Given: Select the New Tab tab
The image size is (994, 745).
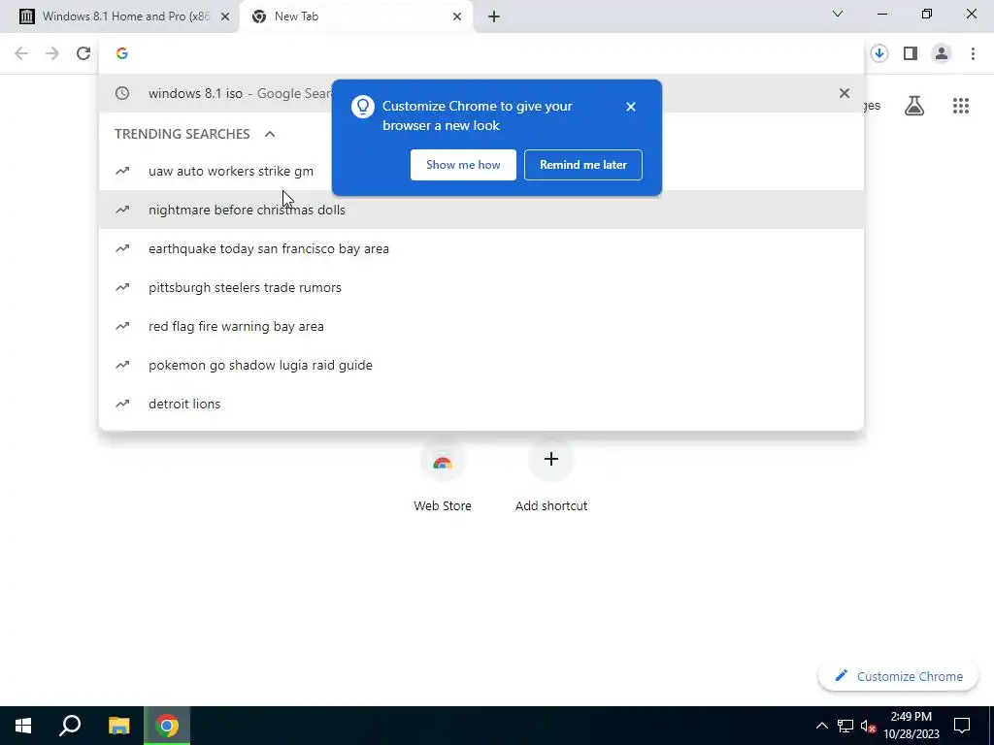Looking at the screenshot, I should [x=355, y=16].
